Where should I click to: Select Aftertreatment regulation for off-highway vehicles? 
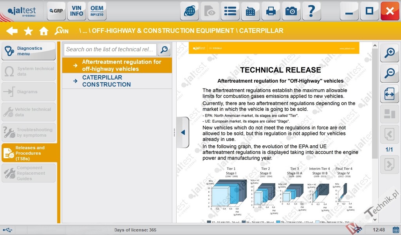(x=117, y=65)
